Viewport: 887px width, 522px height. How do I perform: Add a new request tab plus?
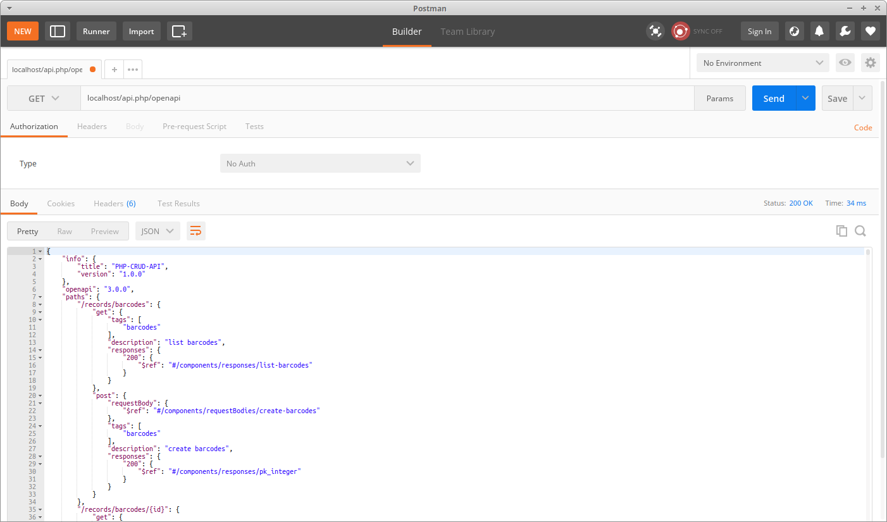(115, 70)
